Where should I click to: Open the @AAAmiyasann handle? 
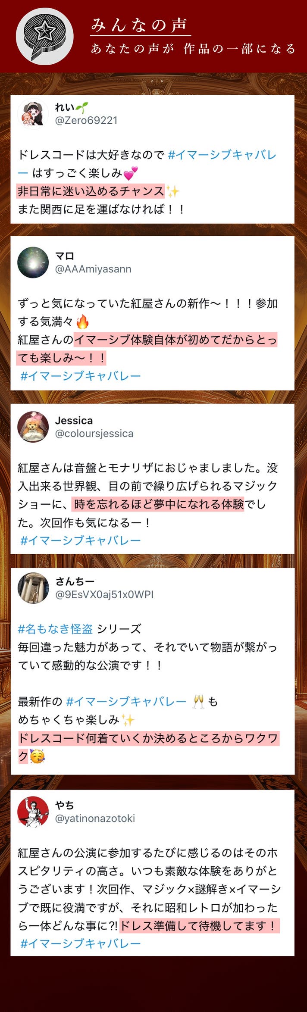click(x=93, y=269)
